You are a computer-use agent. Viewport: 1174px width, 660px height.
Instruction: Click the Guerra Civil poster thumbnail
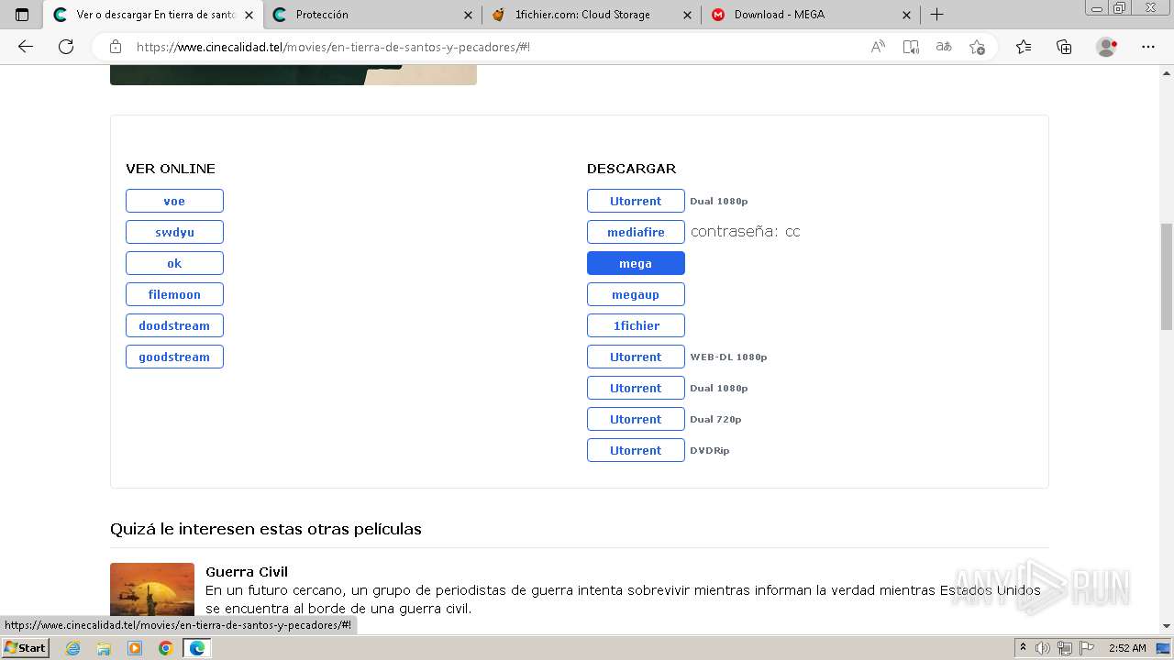pyautogui.click(x=152, y=591)
